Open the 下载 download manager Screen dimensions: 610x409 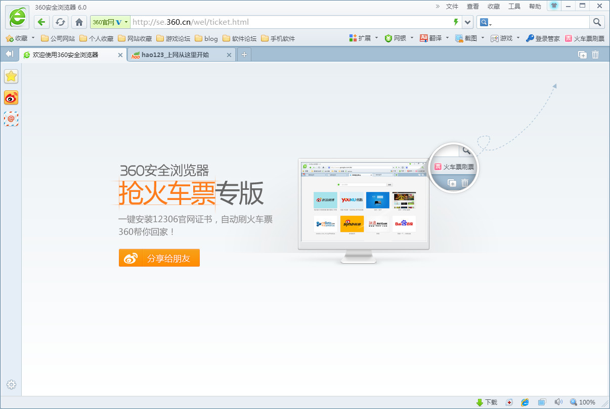tap(487, 402)
